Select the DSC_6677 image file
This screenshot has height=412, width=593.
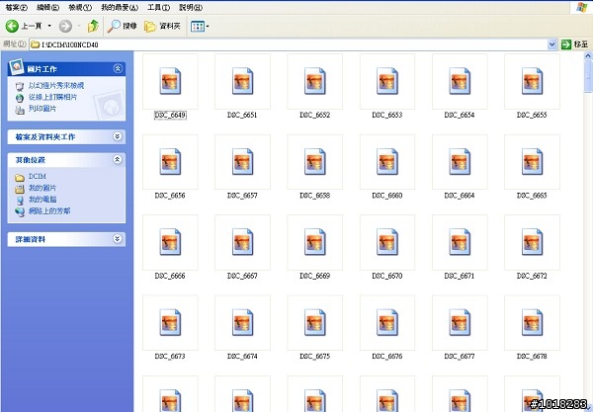pyautogui.click(x=460, y=328)
